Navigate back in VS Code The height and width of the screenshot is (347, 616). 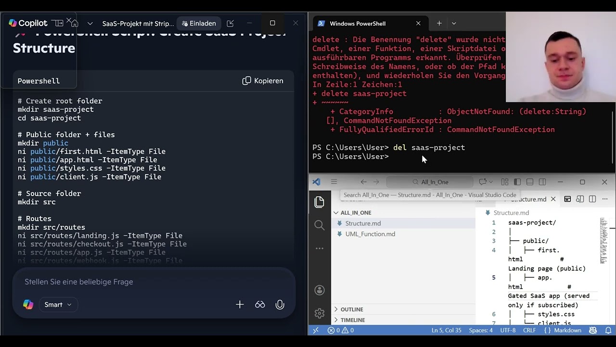pyautogui.click(x=363, y=182)
